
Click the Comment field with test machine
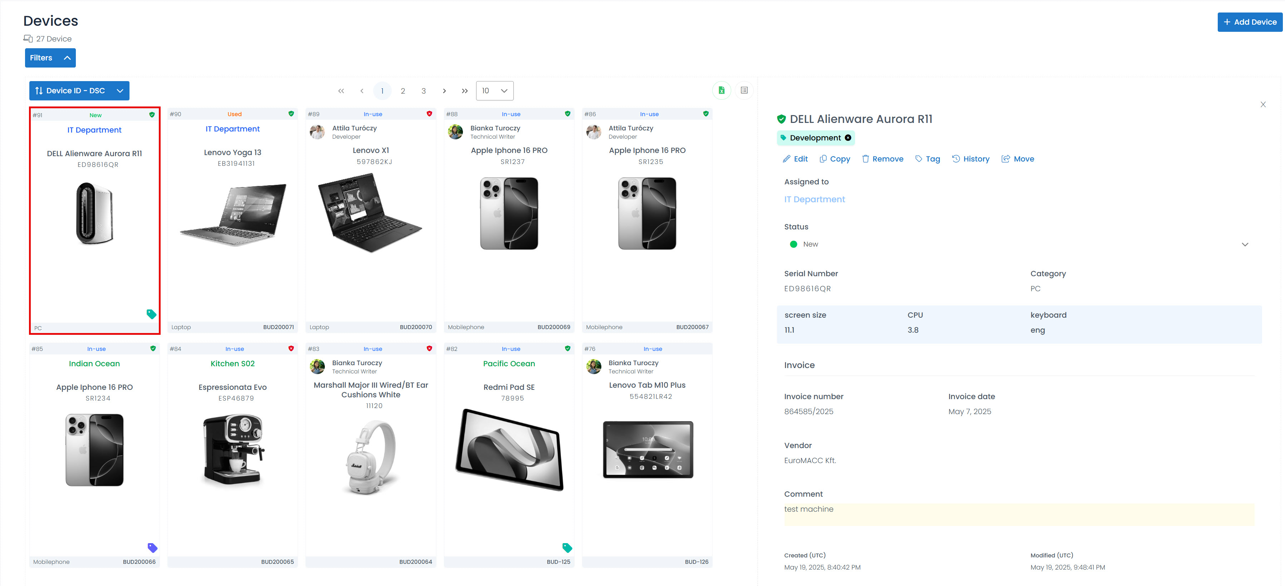[x=1019, y=514]
